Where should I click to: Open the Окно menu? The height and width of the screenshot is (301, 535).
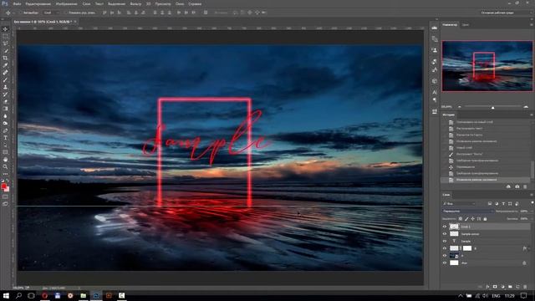pos(180,4)
